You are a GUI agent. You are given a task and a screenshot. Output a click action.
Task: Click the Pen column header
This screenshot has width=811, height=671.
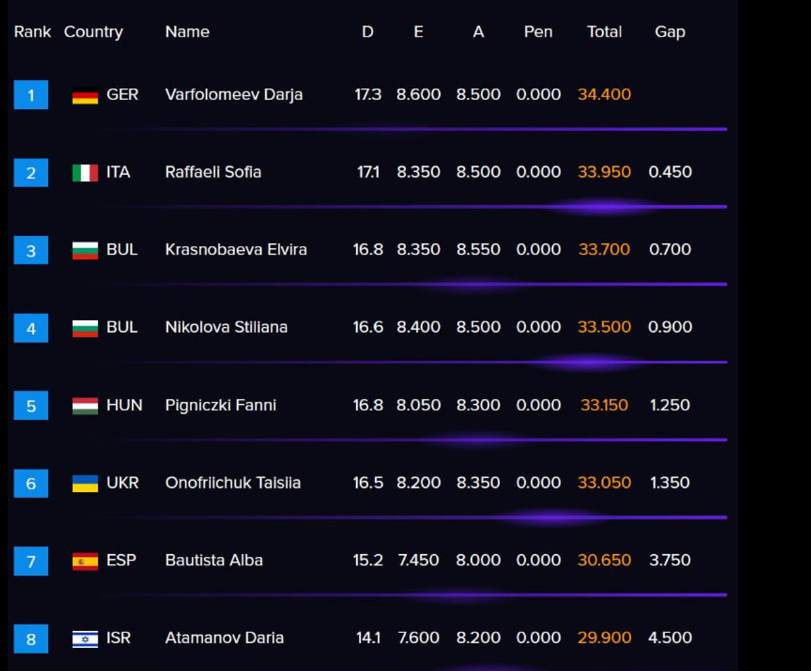click(538, 32)
